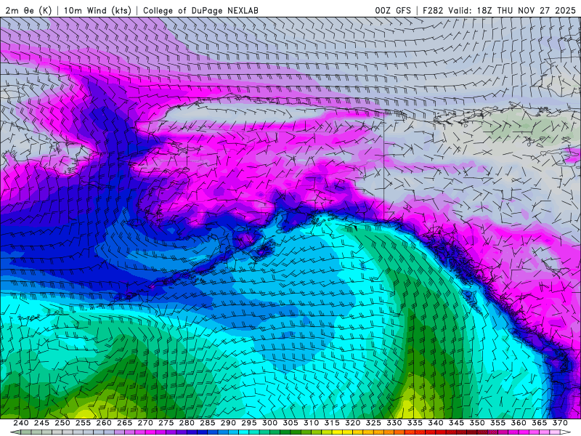Image resolution: width=581 pixels, height=436 pixels.
Task: Click the 360 value on the color scale
Action: pos(519,423)
